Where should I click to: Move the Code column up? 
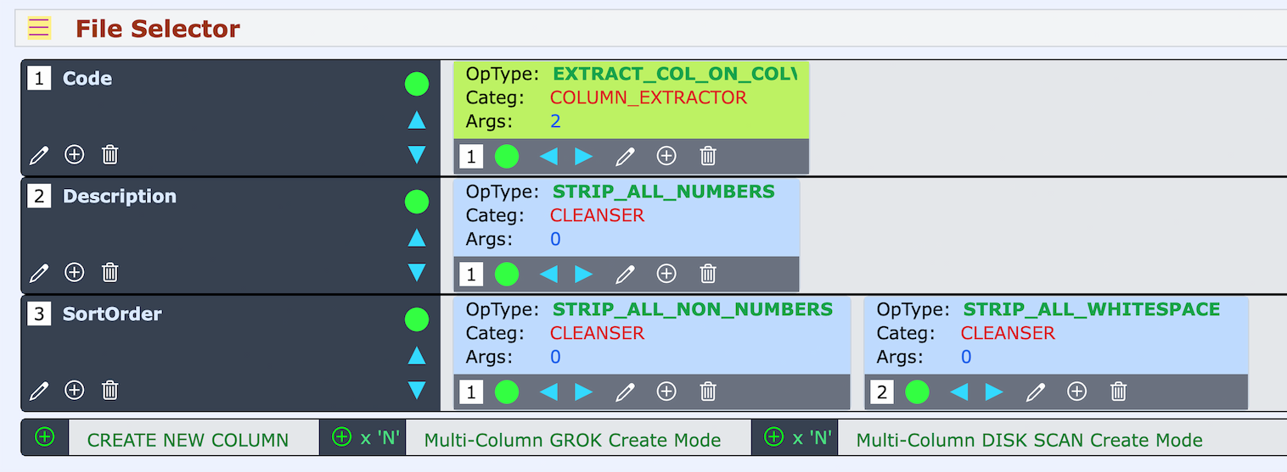point(417,120)
